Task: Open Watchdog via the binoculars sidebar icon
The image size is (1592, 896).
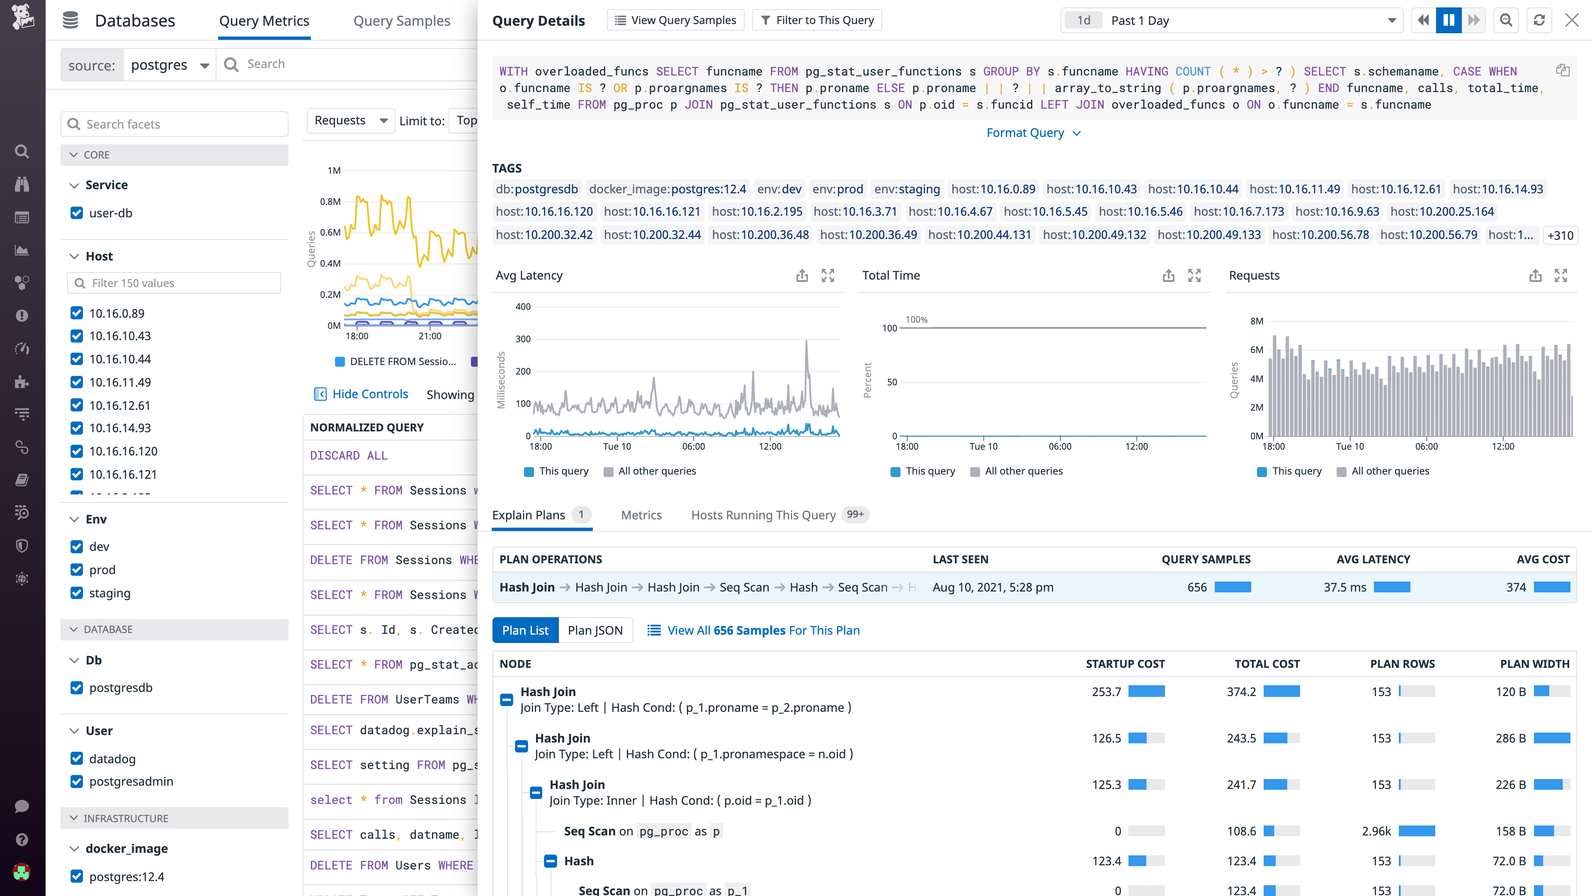Action: point(22,184)
